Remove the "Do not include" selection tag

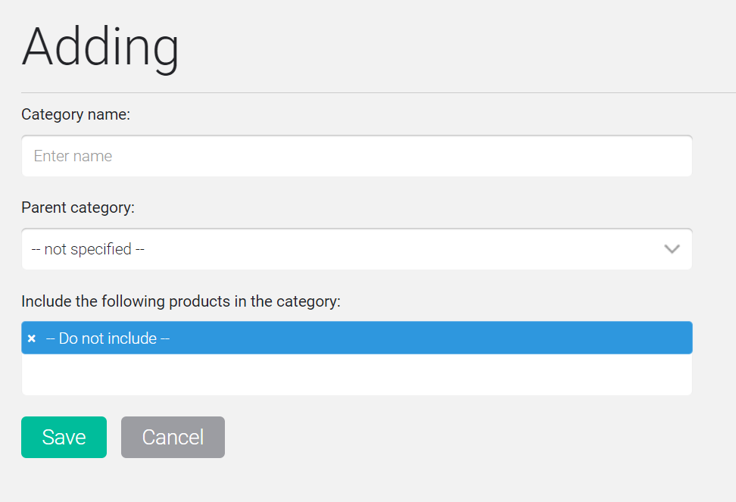click(x=32, y=338)
